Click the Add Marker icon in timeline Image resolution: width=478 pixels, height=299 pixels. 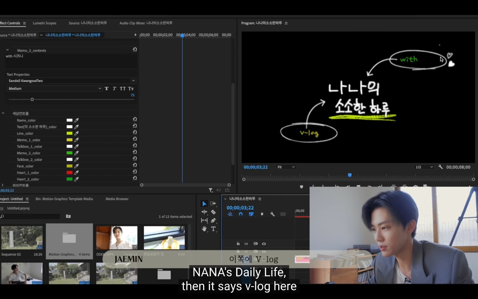coord(262,214)
